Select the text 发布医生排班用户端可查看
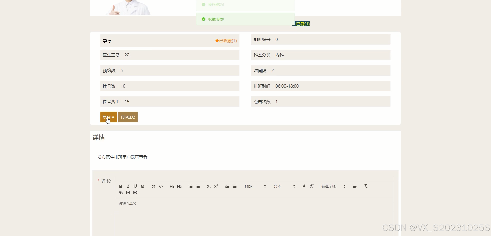 [122, 157]
